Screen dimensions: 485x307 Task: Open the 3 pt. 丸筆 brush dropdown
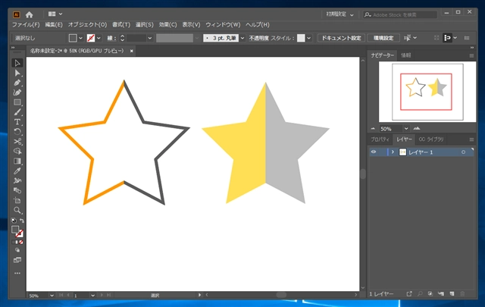242,38
